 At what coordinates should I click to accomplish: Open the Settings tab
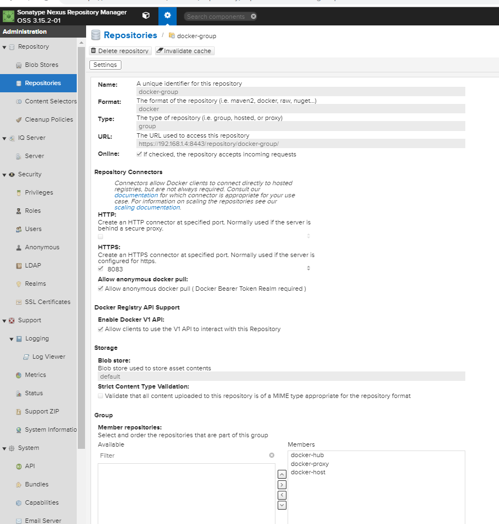pyautogui.click(x=105, y=65)
